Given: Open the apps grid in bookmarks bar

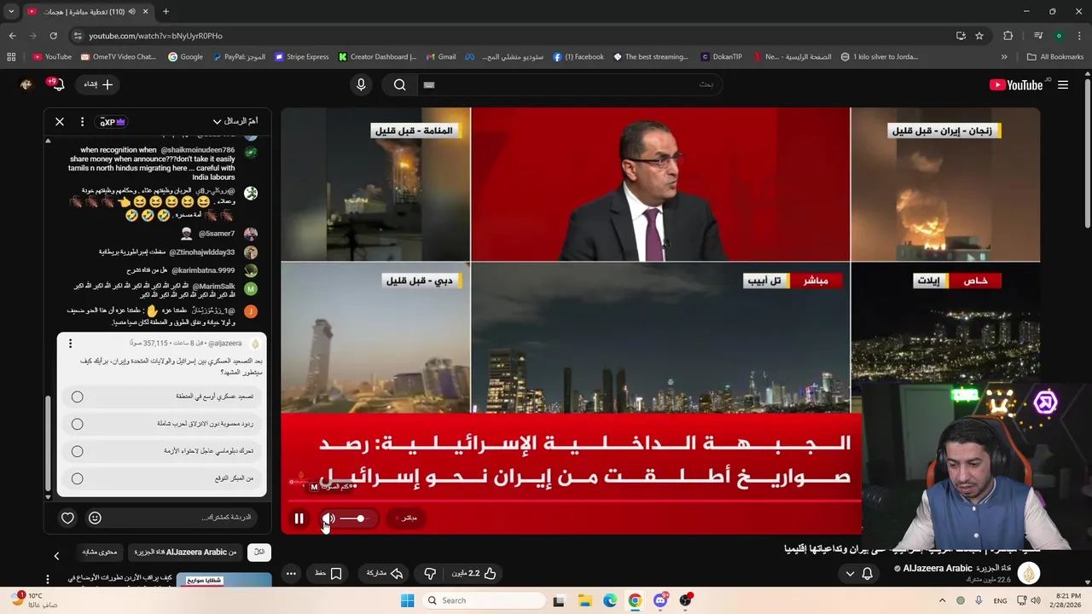Looking at the screenshot, I should click(x=11, y=57).
